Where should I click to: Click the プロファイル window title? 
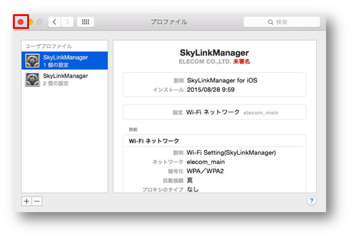[x=169, y=22]
